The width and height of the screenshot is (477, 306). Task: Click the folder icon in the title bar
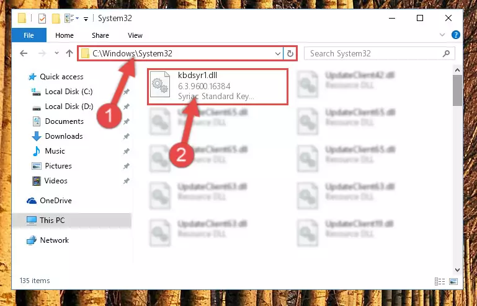tap(22, 19)
